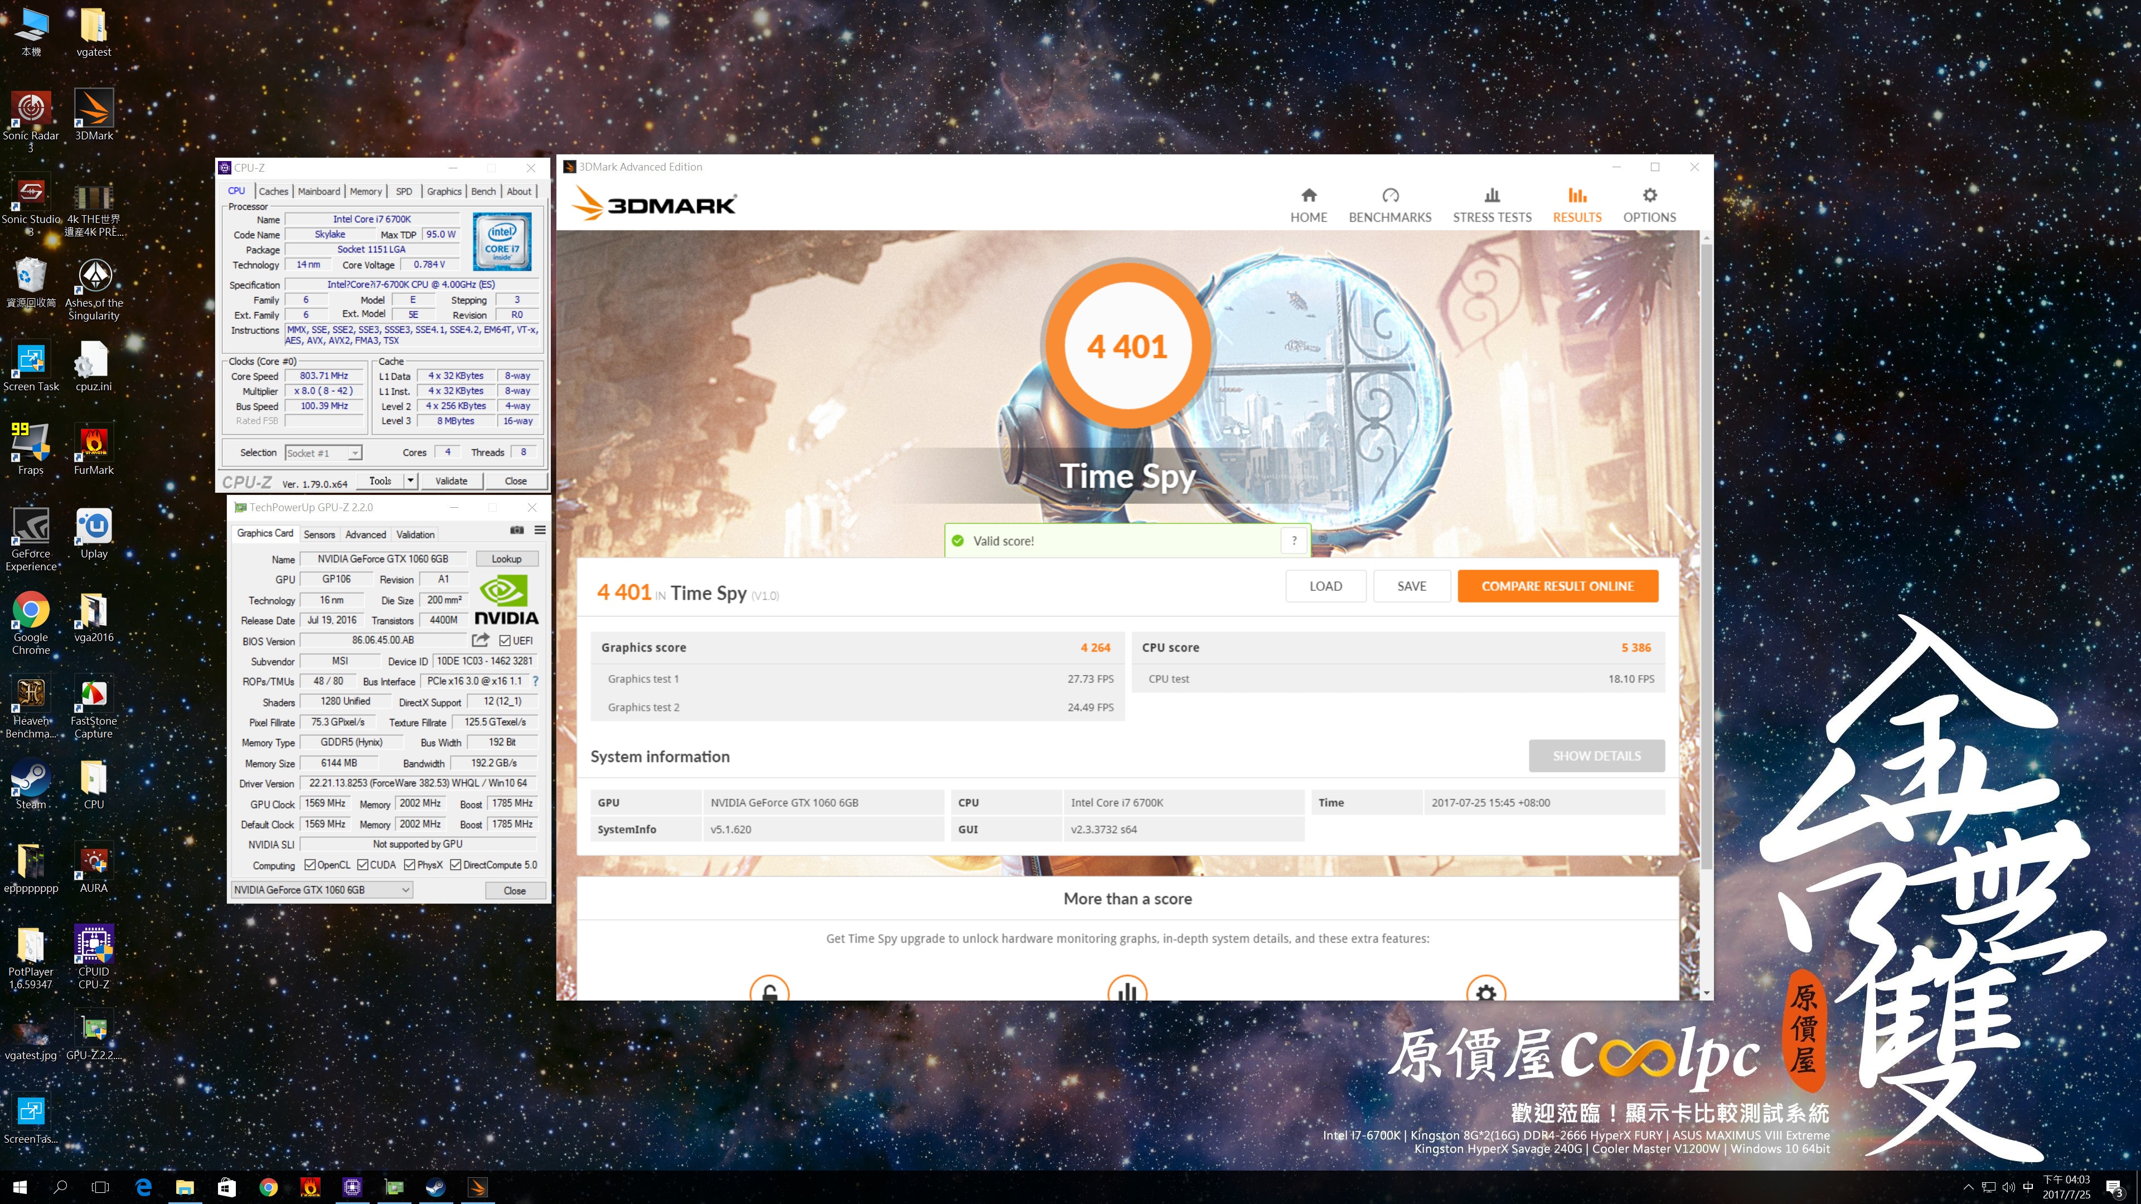Viewport: 2141px width, 1204px height.
Task: Open CPU-Z Tools dropdown arrow
Action: pos(410,480)
